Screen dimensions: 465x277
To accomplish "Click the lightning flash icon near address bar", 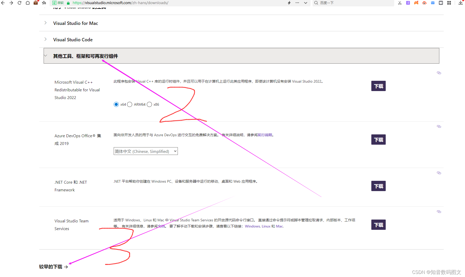I will 289,3.
